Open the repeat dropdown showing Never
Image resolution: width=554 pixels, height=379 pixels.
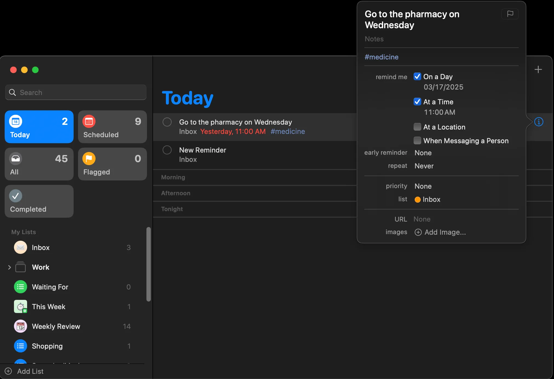[424, 166]
